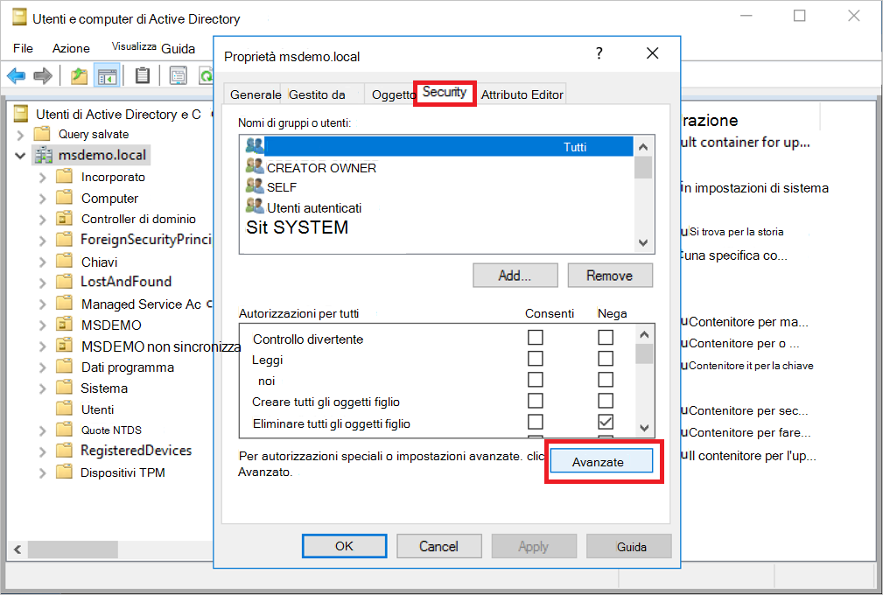Screen dimensions: 883x595
Task: Click the horizontal scrollbar in tree pane
Action: pyautogui.click(x=73, y=549)
